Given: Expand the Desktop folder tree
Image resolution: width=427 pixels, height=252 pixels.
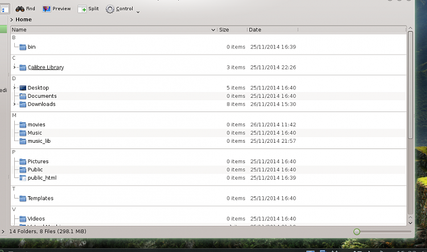Looking at the screenshot, I should (14, 88).
